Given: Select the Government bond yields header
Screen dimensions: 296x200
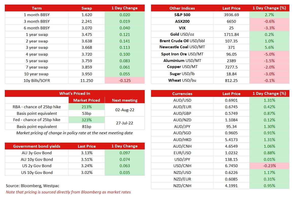Looking at the screenshot, I should pyautogui.click(x=37, y=146).
